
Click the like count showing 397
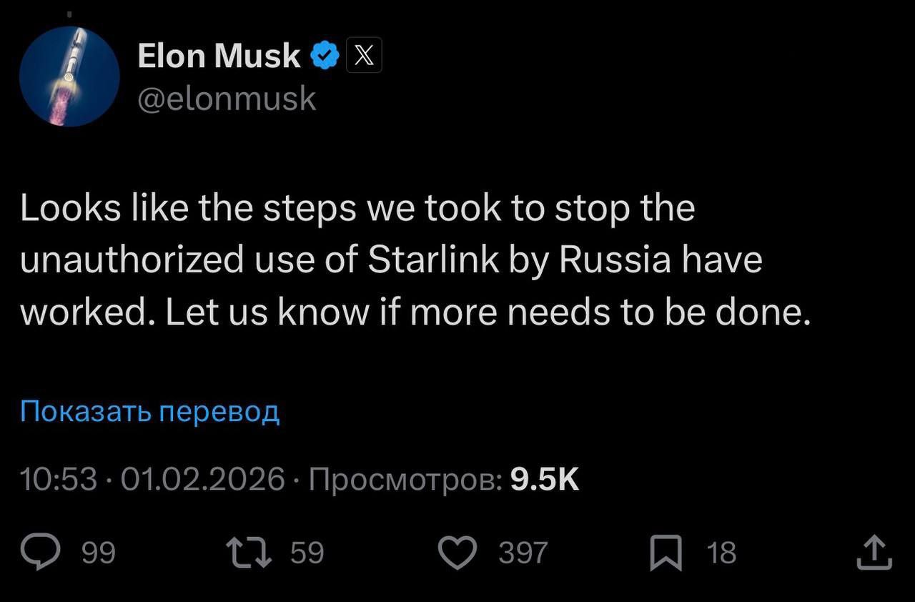(524, 552)
